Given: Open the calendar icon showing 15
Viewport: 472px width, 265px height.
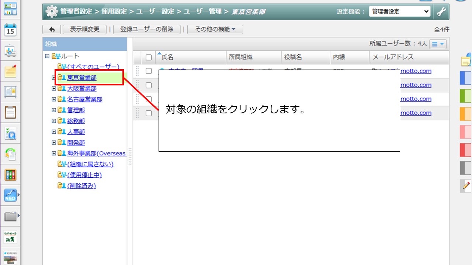Looking at the screenshot, I should click(x=10, y=30).
